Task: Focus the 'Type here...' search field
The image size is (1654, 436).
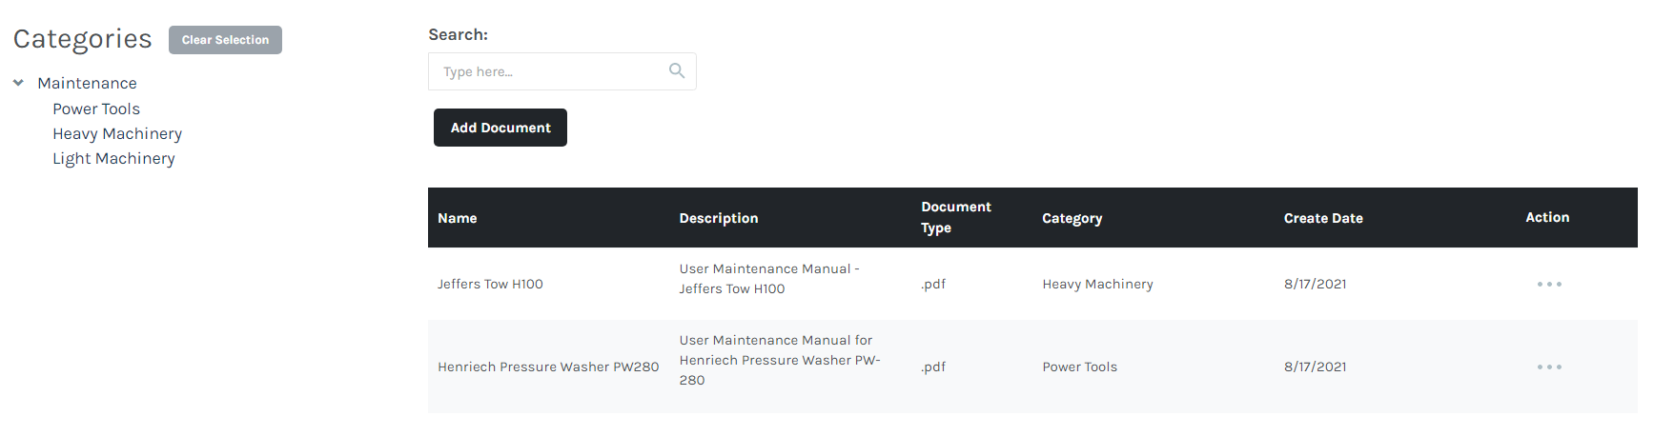Action: tap(548, 71)
